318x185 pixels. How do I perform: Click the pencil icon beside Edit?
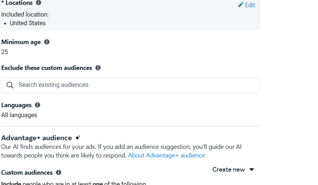(x=241, y=5)
